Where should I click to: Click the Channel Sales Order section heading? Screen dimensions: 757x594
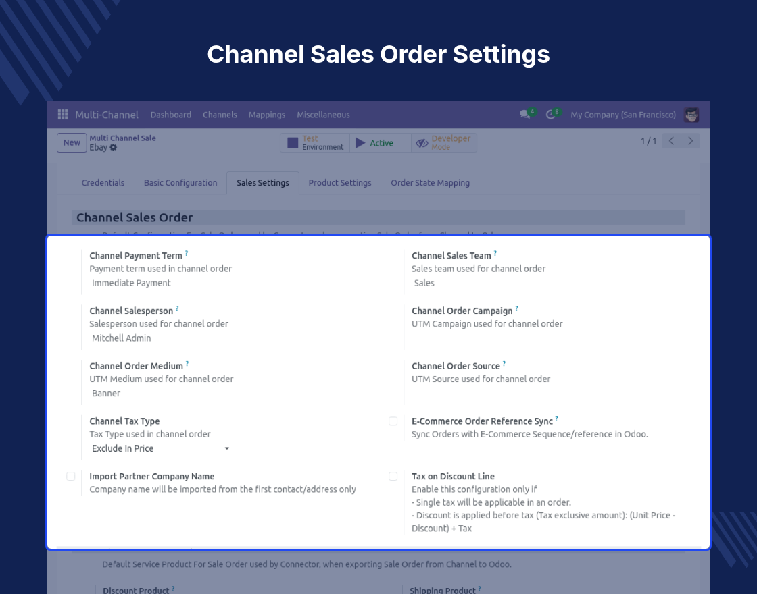point(135,217)
